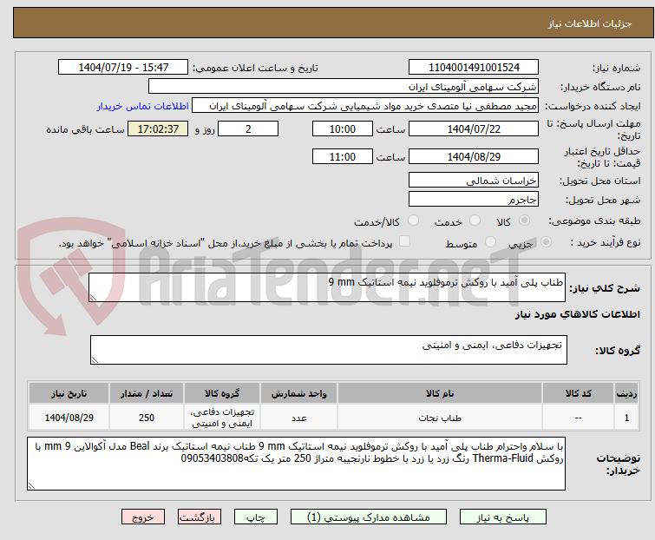Select the خدمت radio button
Screen dimensions: 655x540
click(475, 221)
